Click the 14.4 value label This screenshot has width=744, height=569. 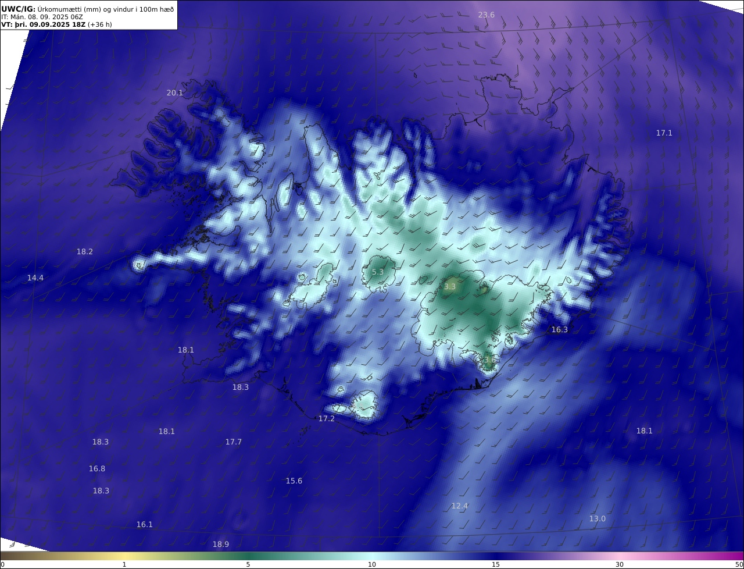35,278
